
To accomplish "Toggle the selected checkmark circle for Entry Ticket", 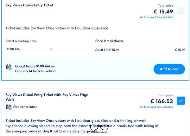I will tap(181, 11).
